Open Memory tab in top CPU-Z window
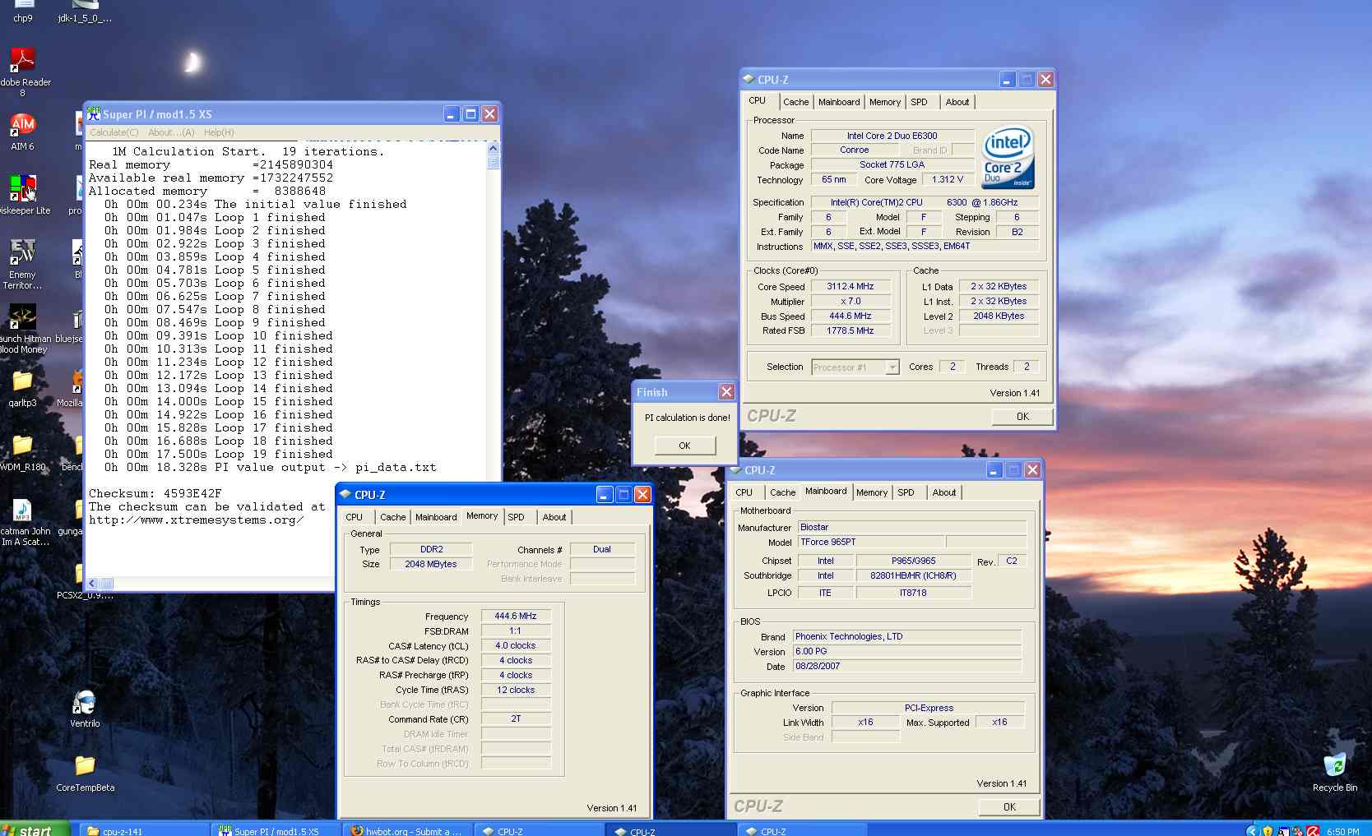The height and width of the screenshot is (836, 1372). tap(885, 102)
